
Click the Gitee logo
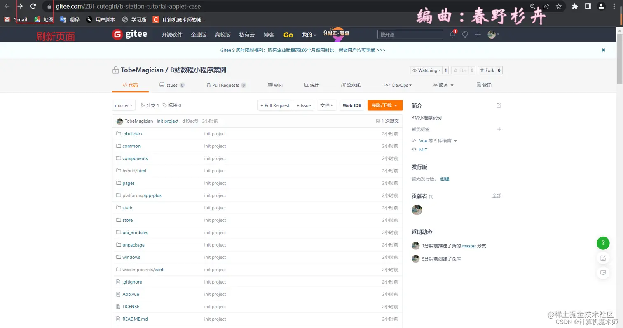(130, 34)
